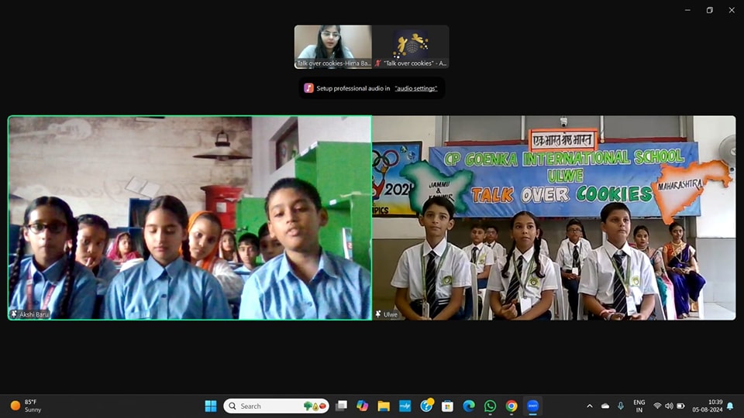
Task: Open the blue myHP taskbar app
Action: pos(405,406)
